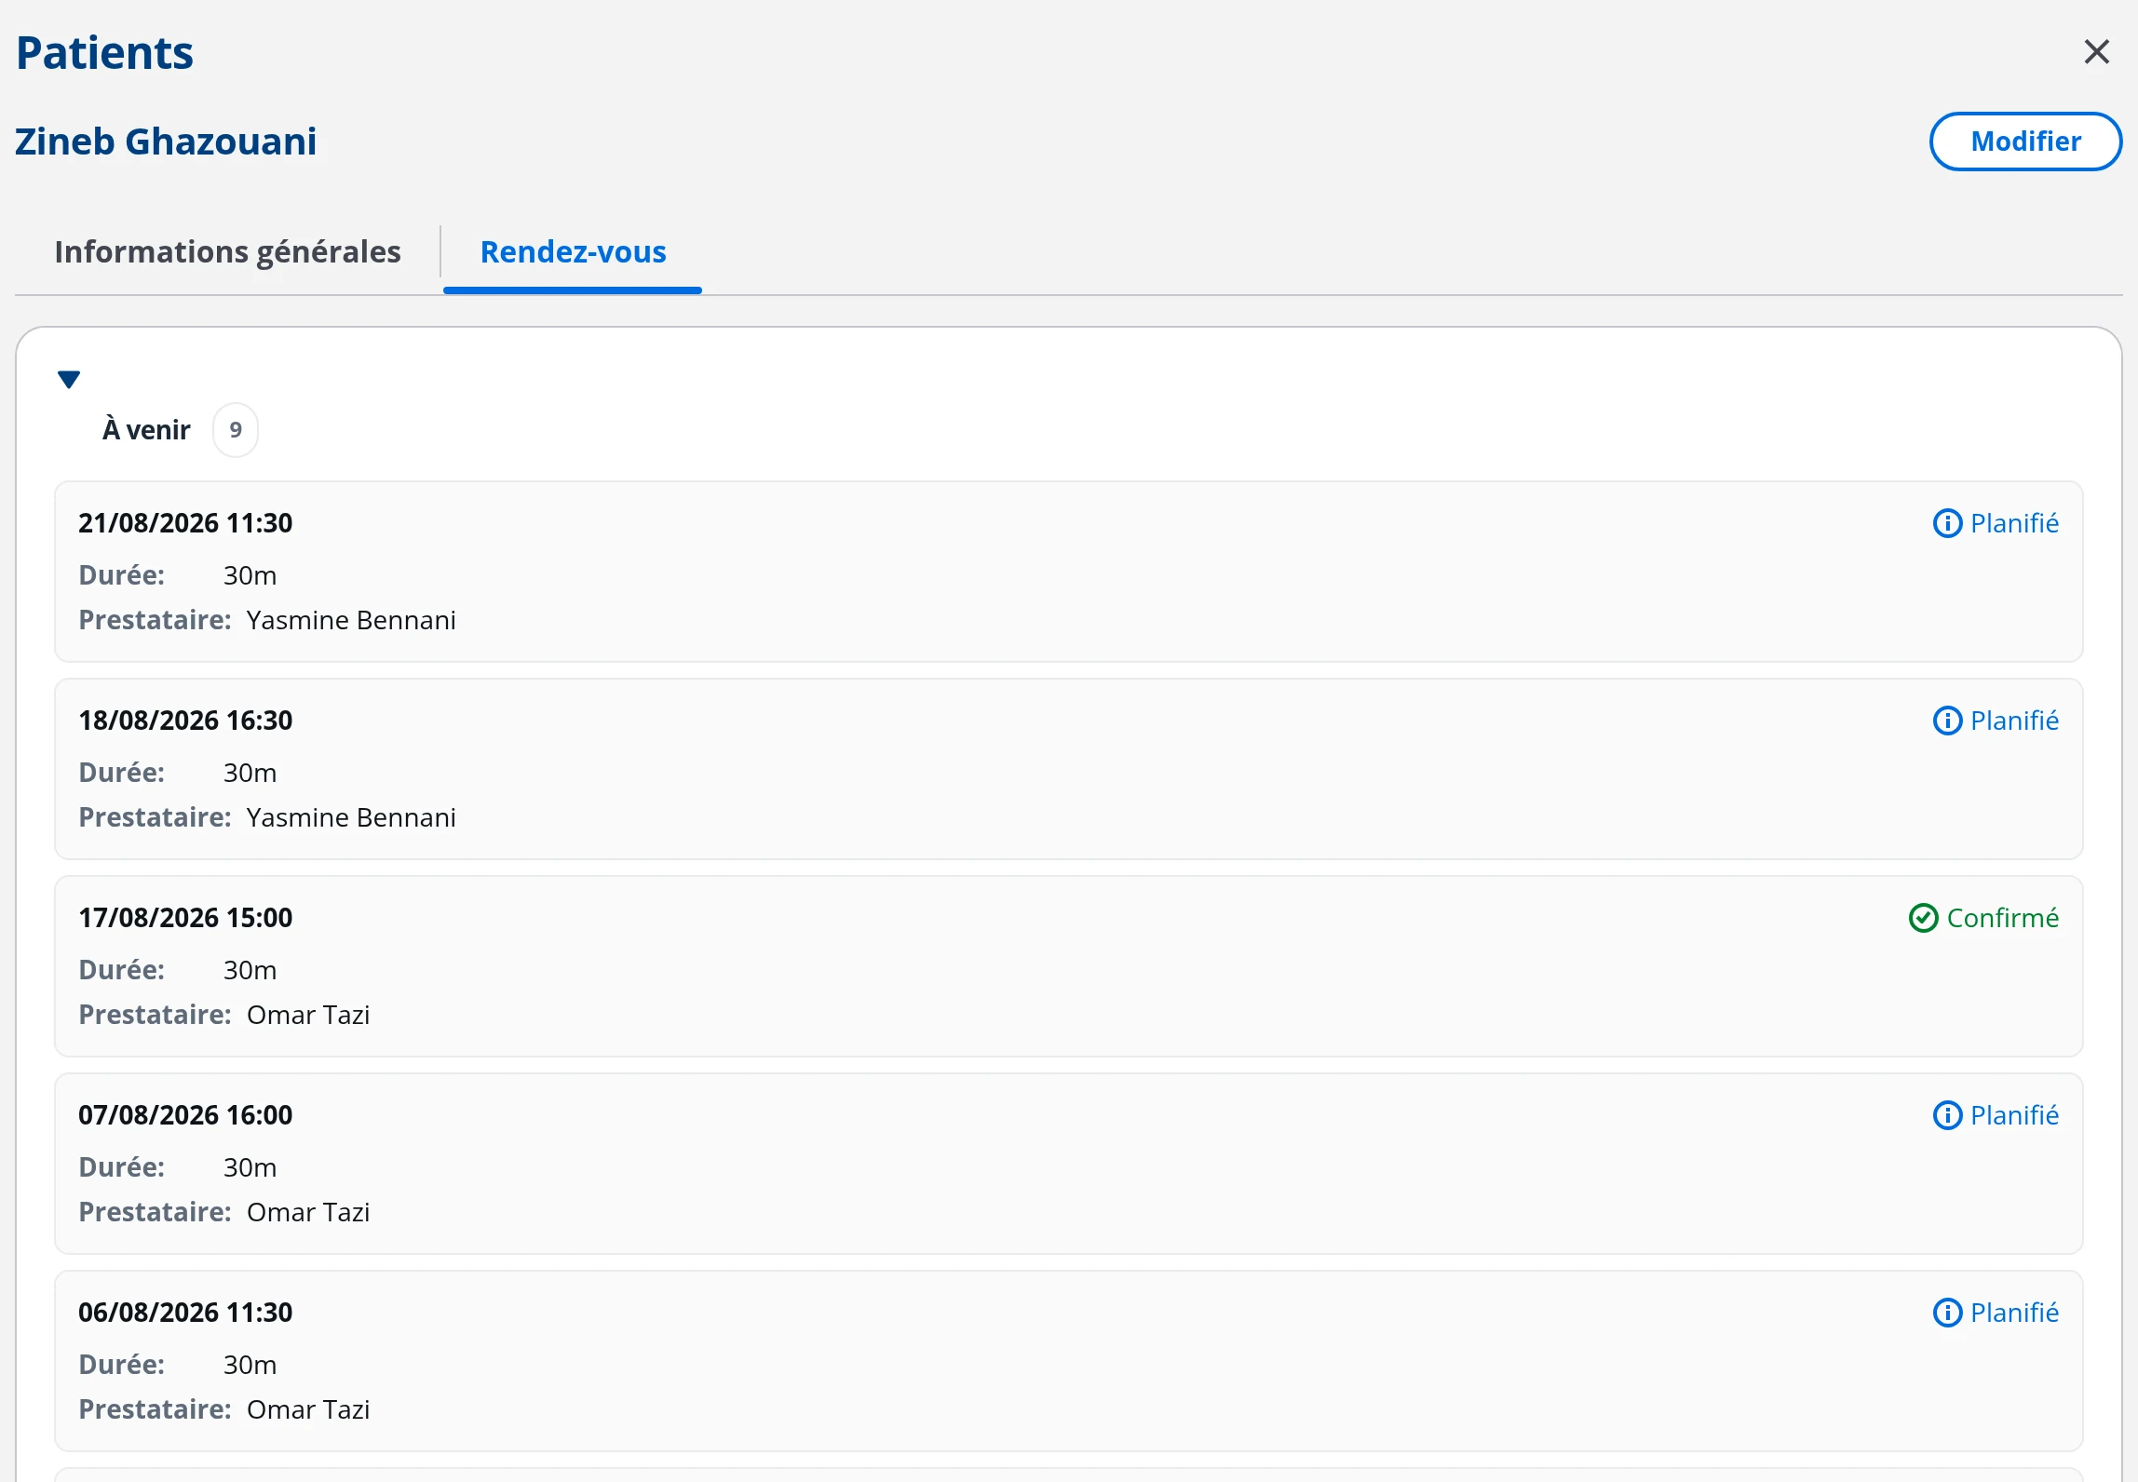
Task: Click the count badge showing 9
Action: pyautogui.click(x=236, y=430)
